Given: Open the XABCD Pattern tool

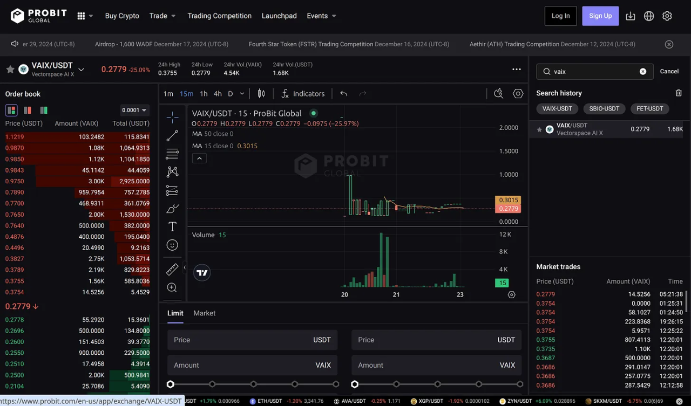Looking at the screenshot, I should click(172, 171).
